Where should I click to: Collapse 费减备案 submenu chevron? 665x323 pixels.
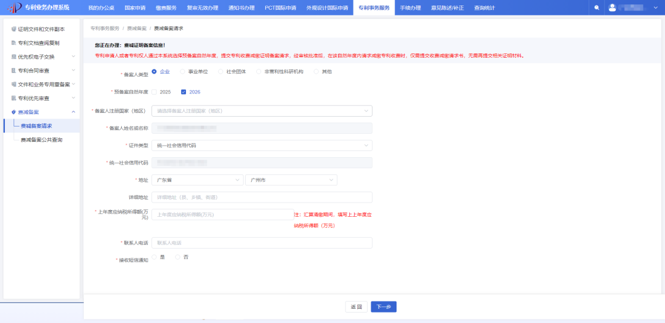(73, 112)
